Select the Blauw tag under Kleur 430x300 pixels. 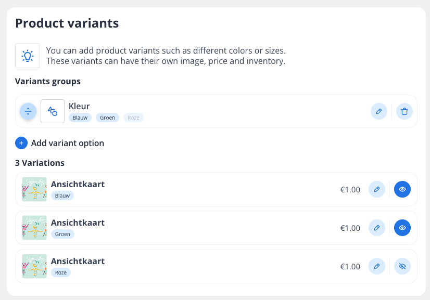[80, 118]
